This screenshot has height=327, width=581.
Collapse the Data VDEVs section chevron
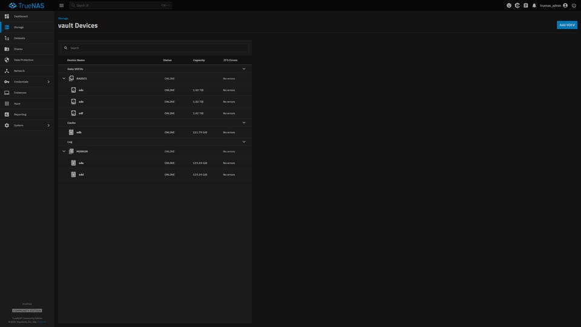(x=244, y=69)
